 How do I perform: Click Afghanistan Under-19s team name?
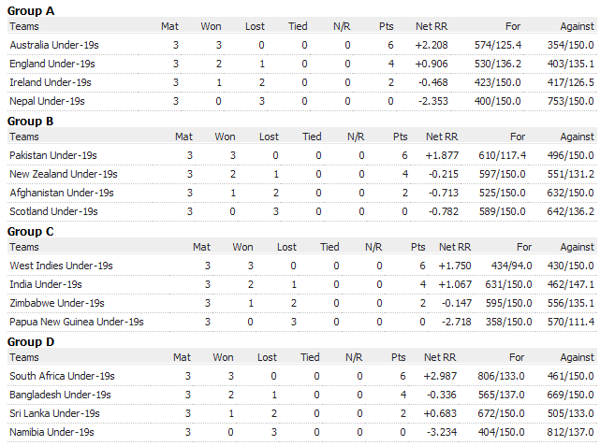pyautogui.click(x=62, y=193)
